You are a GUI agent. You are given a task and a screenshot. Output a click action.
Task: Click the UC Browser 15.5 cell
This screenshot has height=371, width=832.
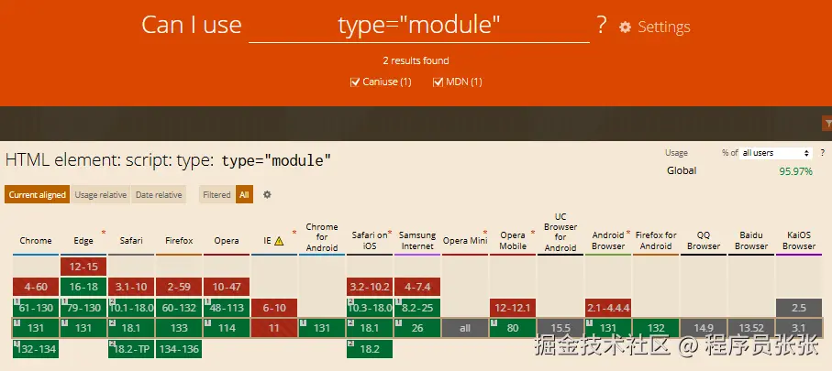coord(560,328)
